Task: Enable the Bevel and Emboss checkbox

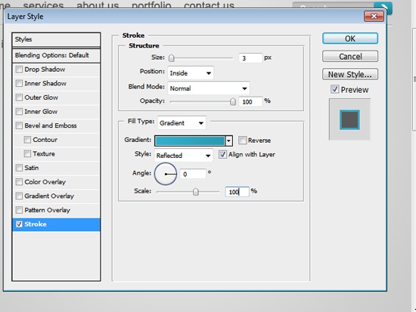Action: point(19,125)
